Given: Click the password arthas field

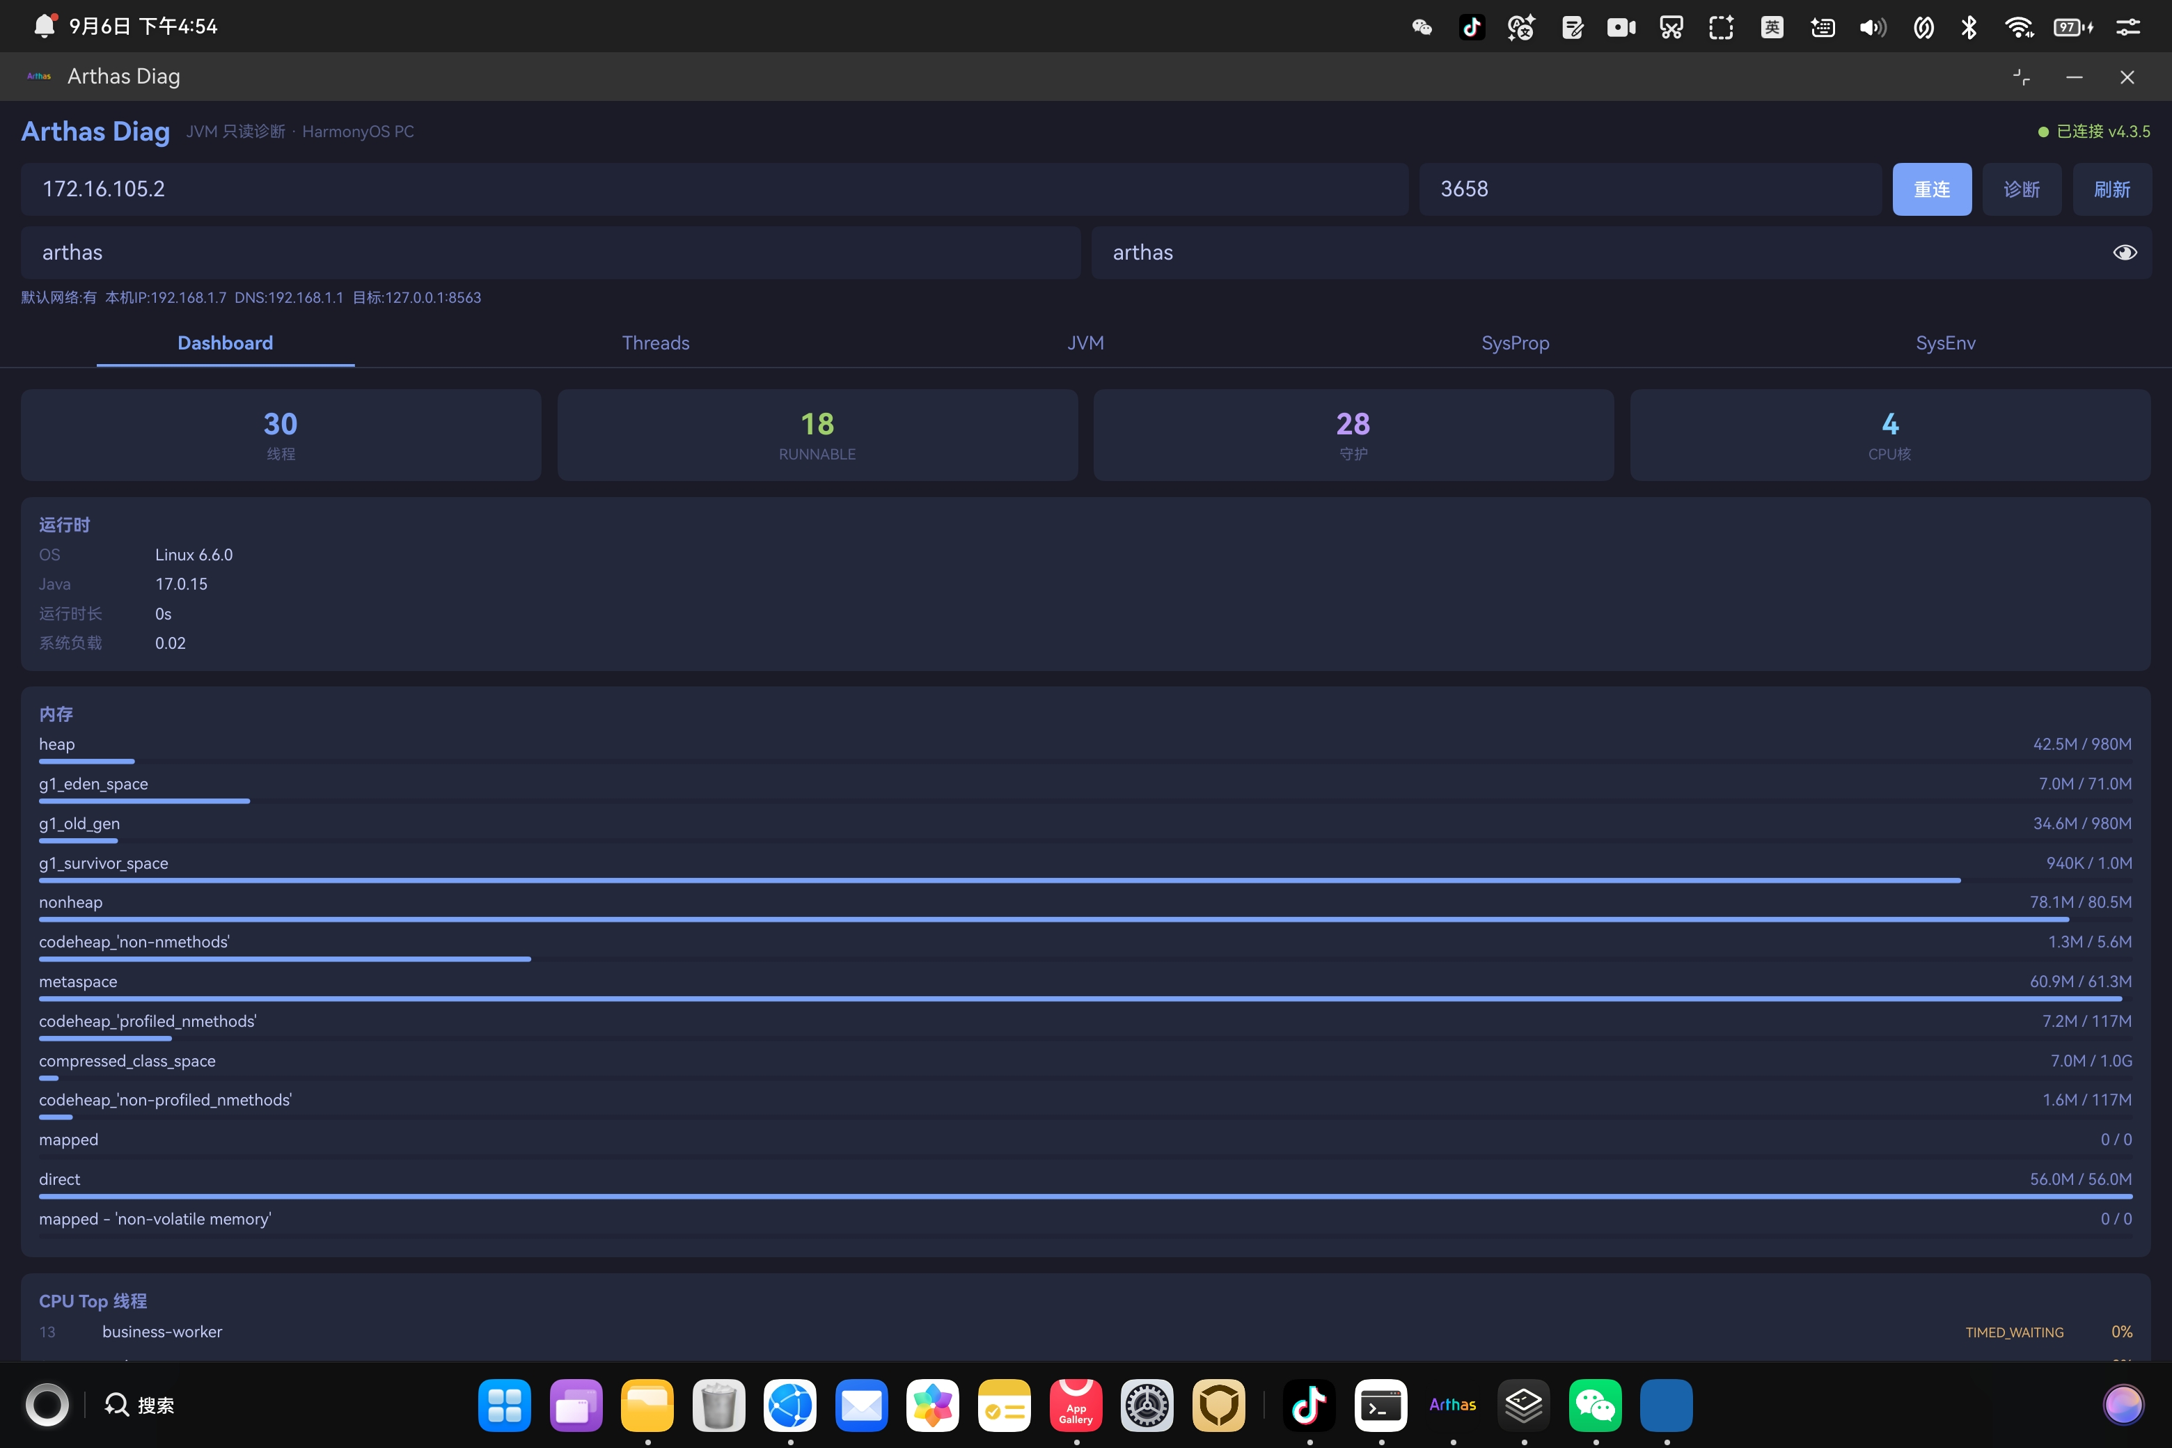Looking at the screenshot, I should [1621, 253].
